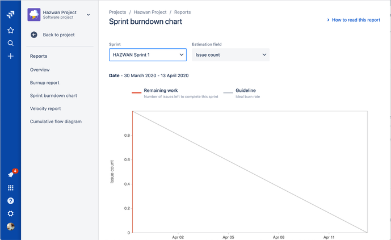Open Cumulative flow diagram report

56,121
